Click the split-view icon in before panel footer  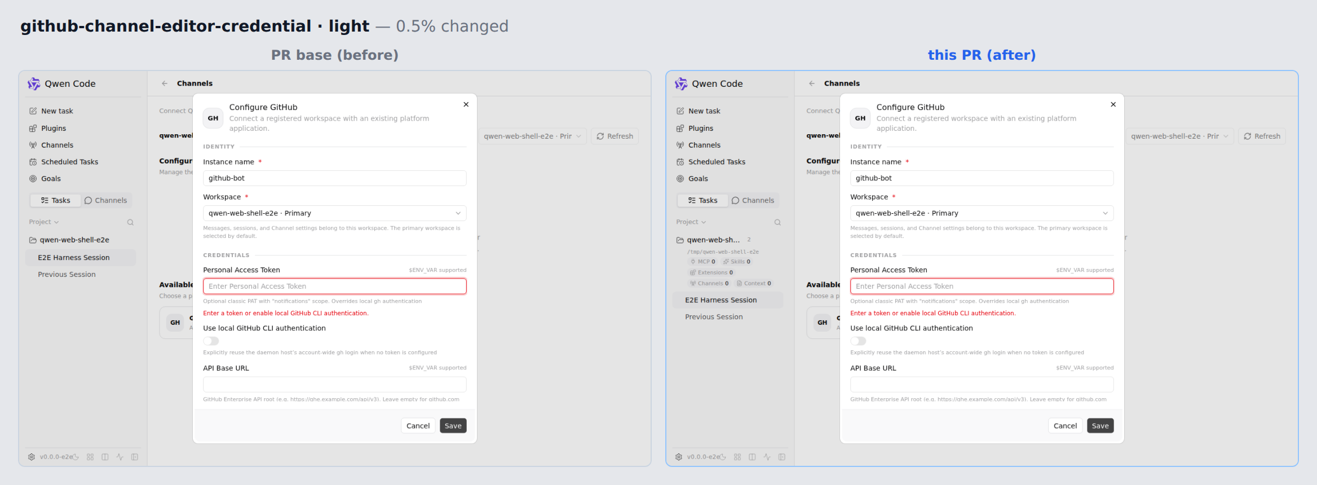tap(105, 457)
